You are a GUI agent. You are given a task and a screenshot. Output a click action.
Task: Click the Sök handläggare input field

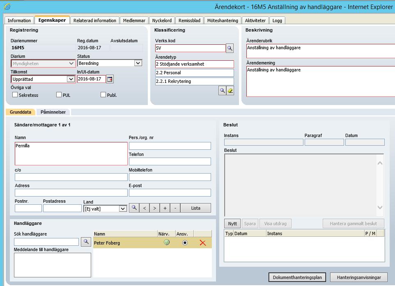click(x=46, y=242)
